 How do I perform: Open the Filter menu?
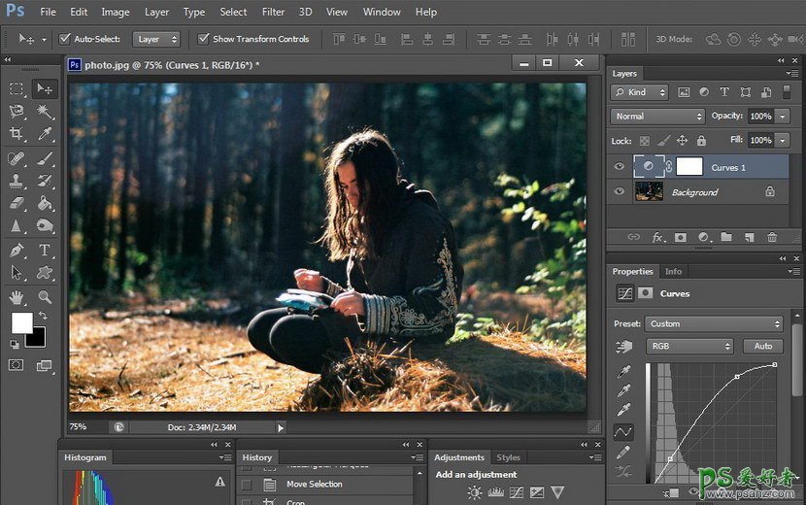click(x=273, y=12)
